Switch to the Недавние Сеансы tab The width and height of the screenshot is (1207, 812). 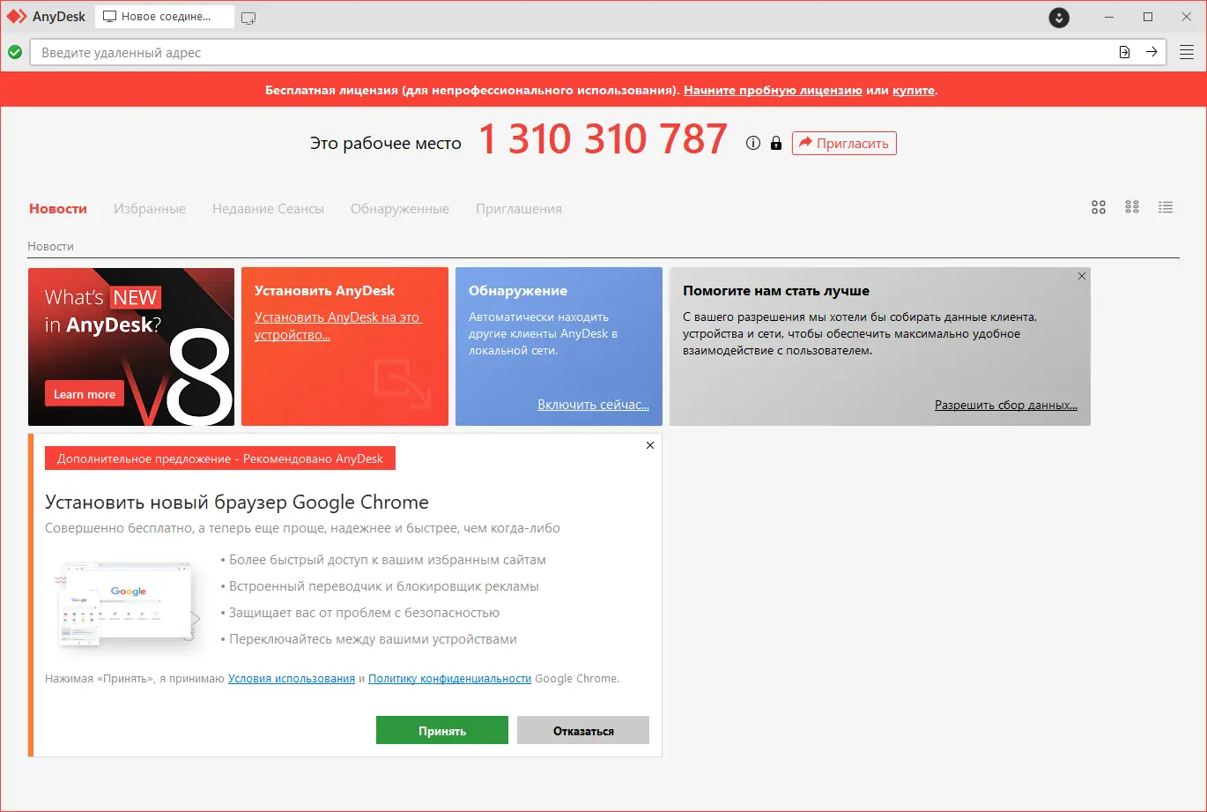click(x=268, y=208)
